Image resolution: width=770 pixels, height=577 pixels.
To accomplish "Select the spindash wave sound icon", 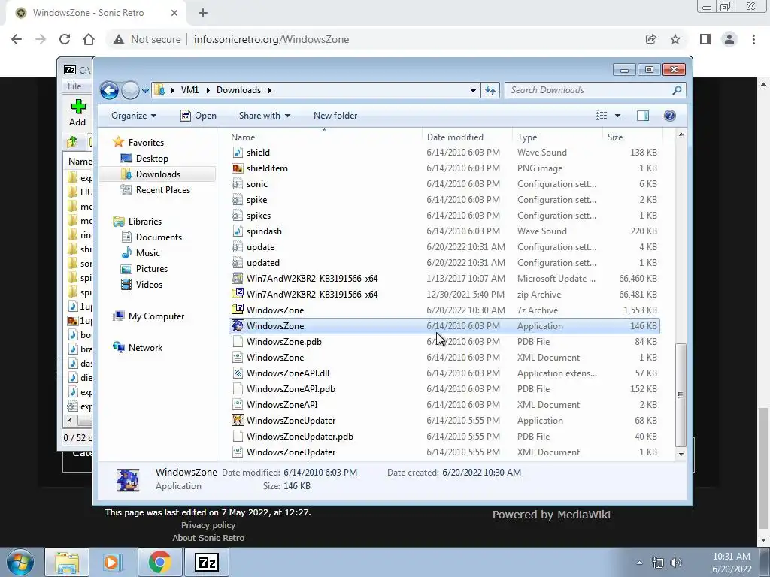I will pyautogui.click(x=237, y=231).
